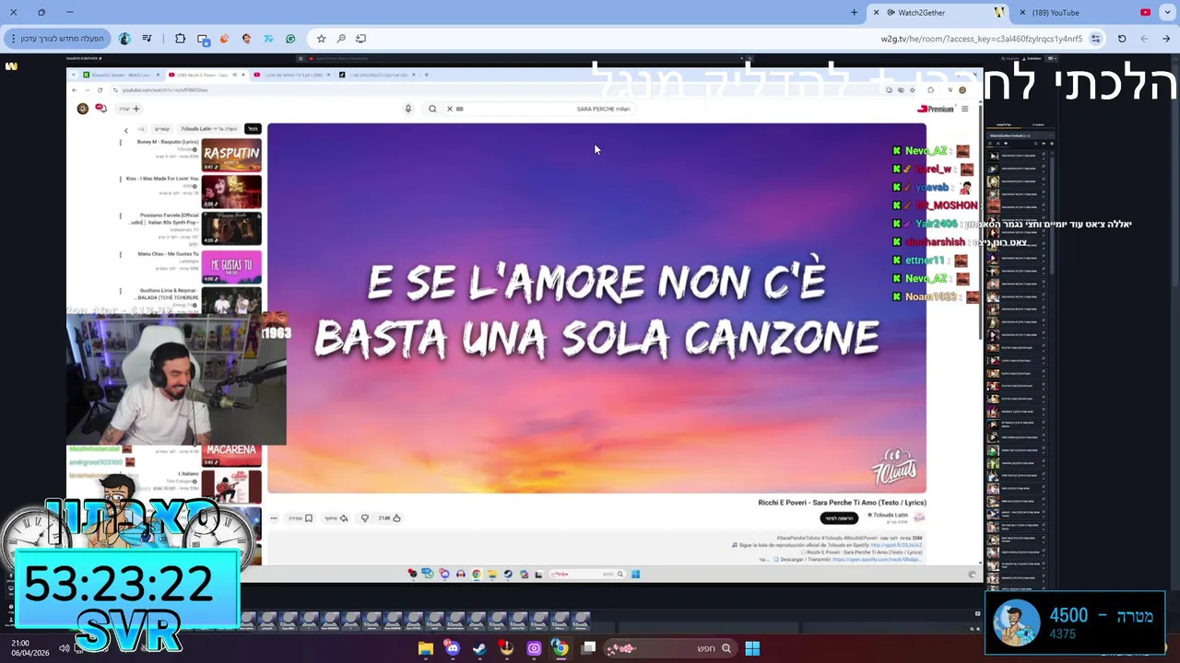Screen dimensions: 1180x663
Task: Click the install app icon in address bar
Action: pyautogui.click(x=360, y=39)
